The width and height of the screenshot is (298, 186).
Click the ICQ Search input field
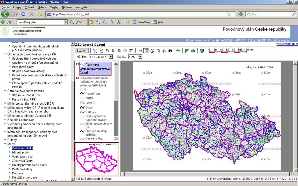click(268, 14)
